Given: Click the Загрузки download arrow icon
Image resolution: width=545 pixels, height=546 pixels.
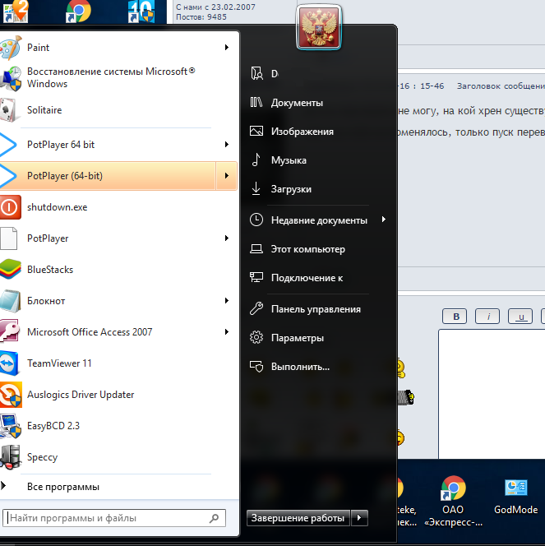Looking at the screenshot, I should tap(256, 188).
